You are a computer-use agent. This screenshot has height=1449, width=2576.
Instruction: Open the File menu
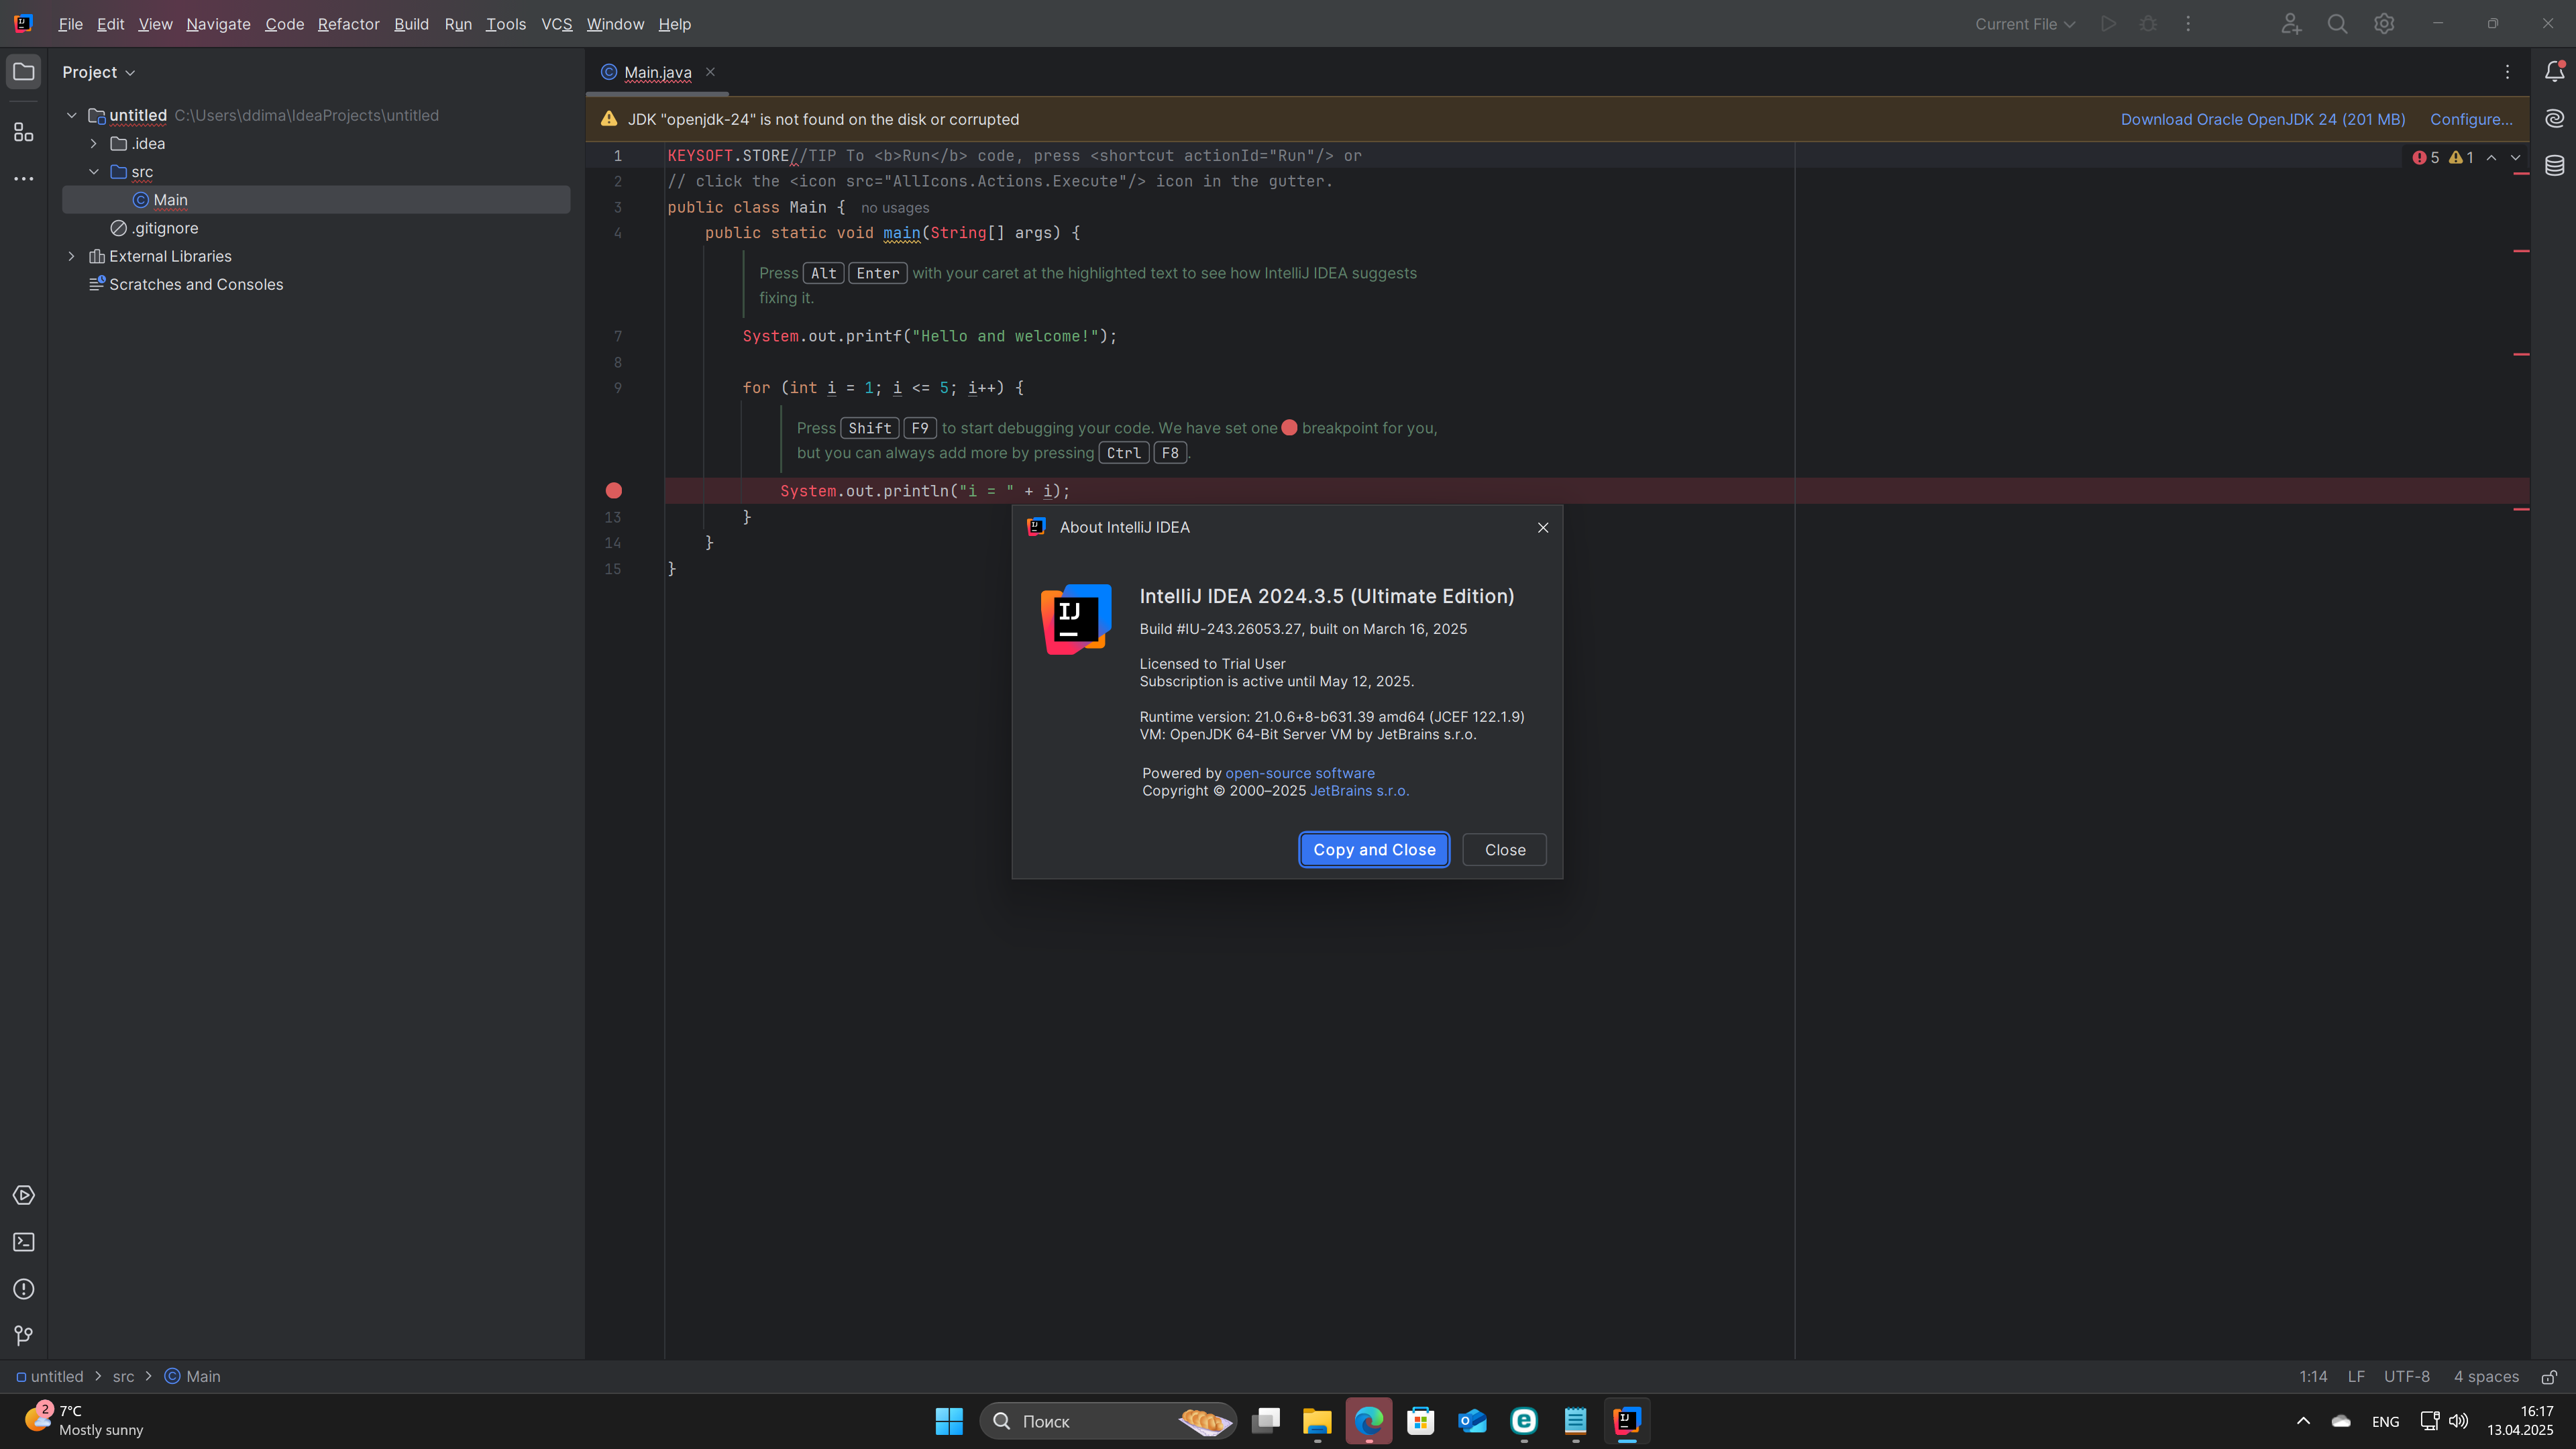[70, 24]
